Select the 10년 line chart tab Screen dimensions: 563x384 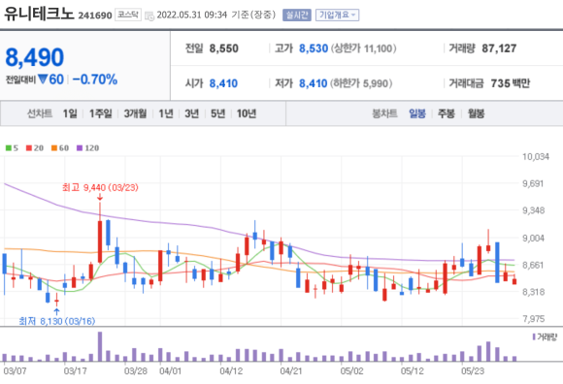[247, 113]
